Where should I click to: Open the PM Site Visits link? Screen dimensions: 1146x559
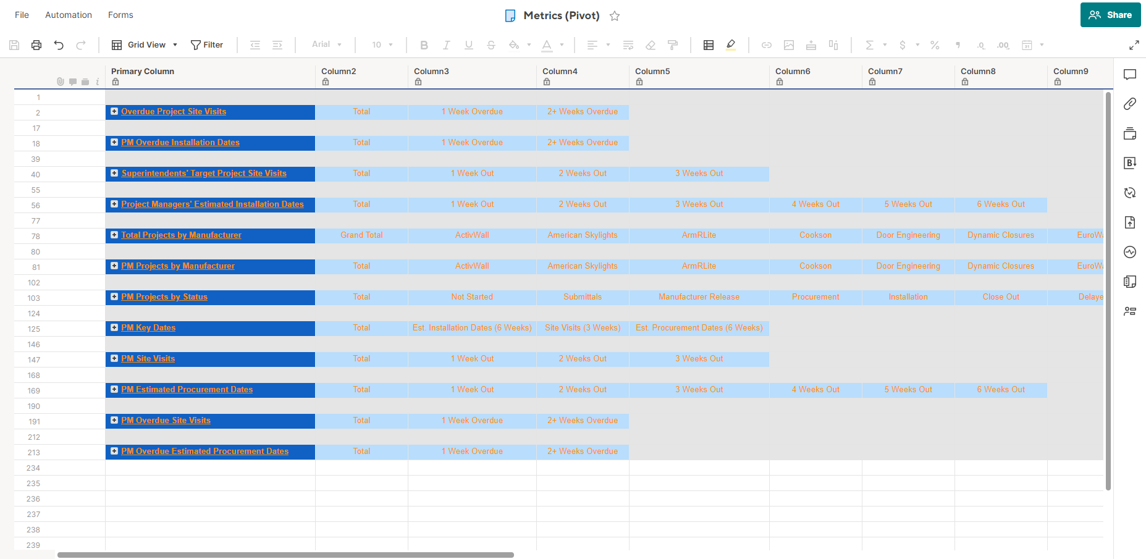[x=148, y=359]
